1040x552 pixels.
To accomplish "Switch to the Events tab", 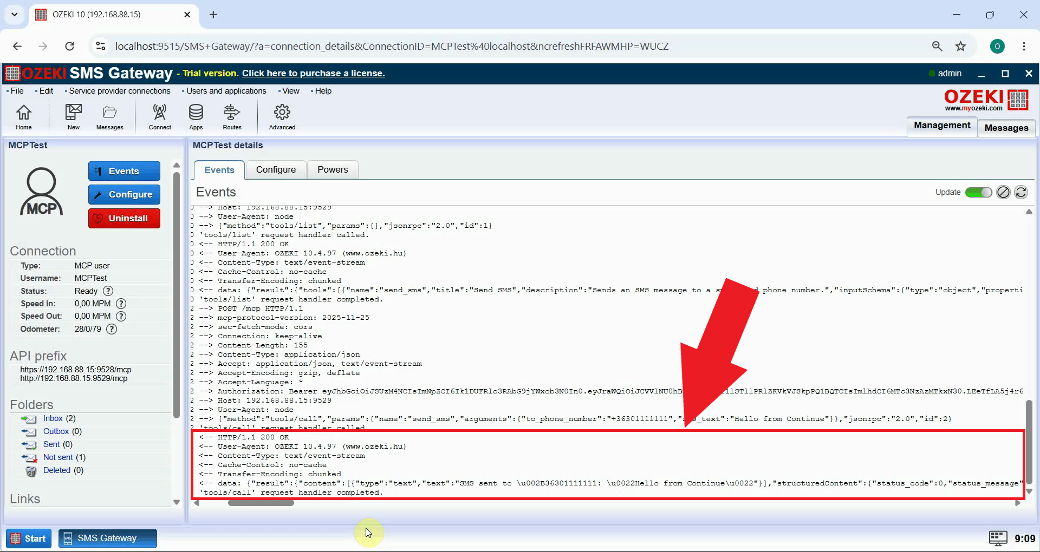I will [219, 170].
